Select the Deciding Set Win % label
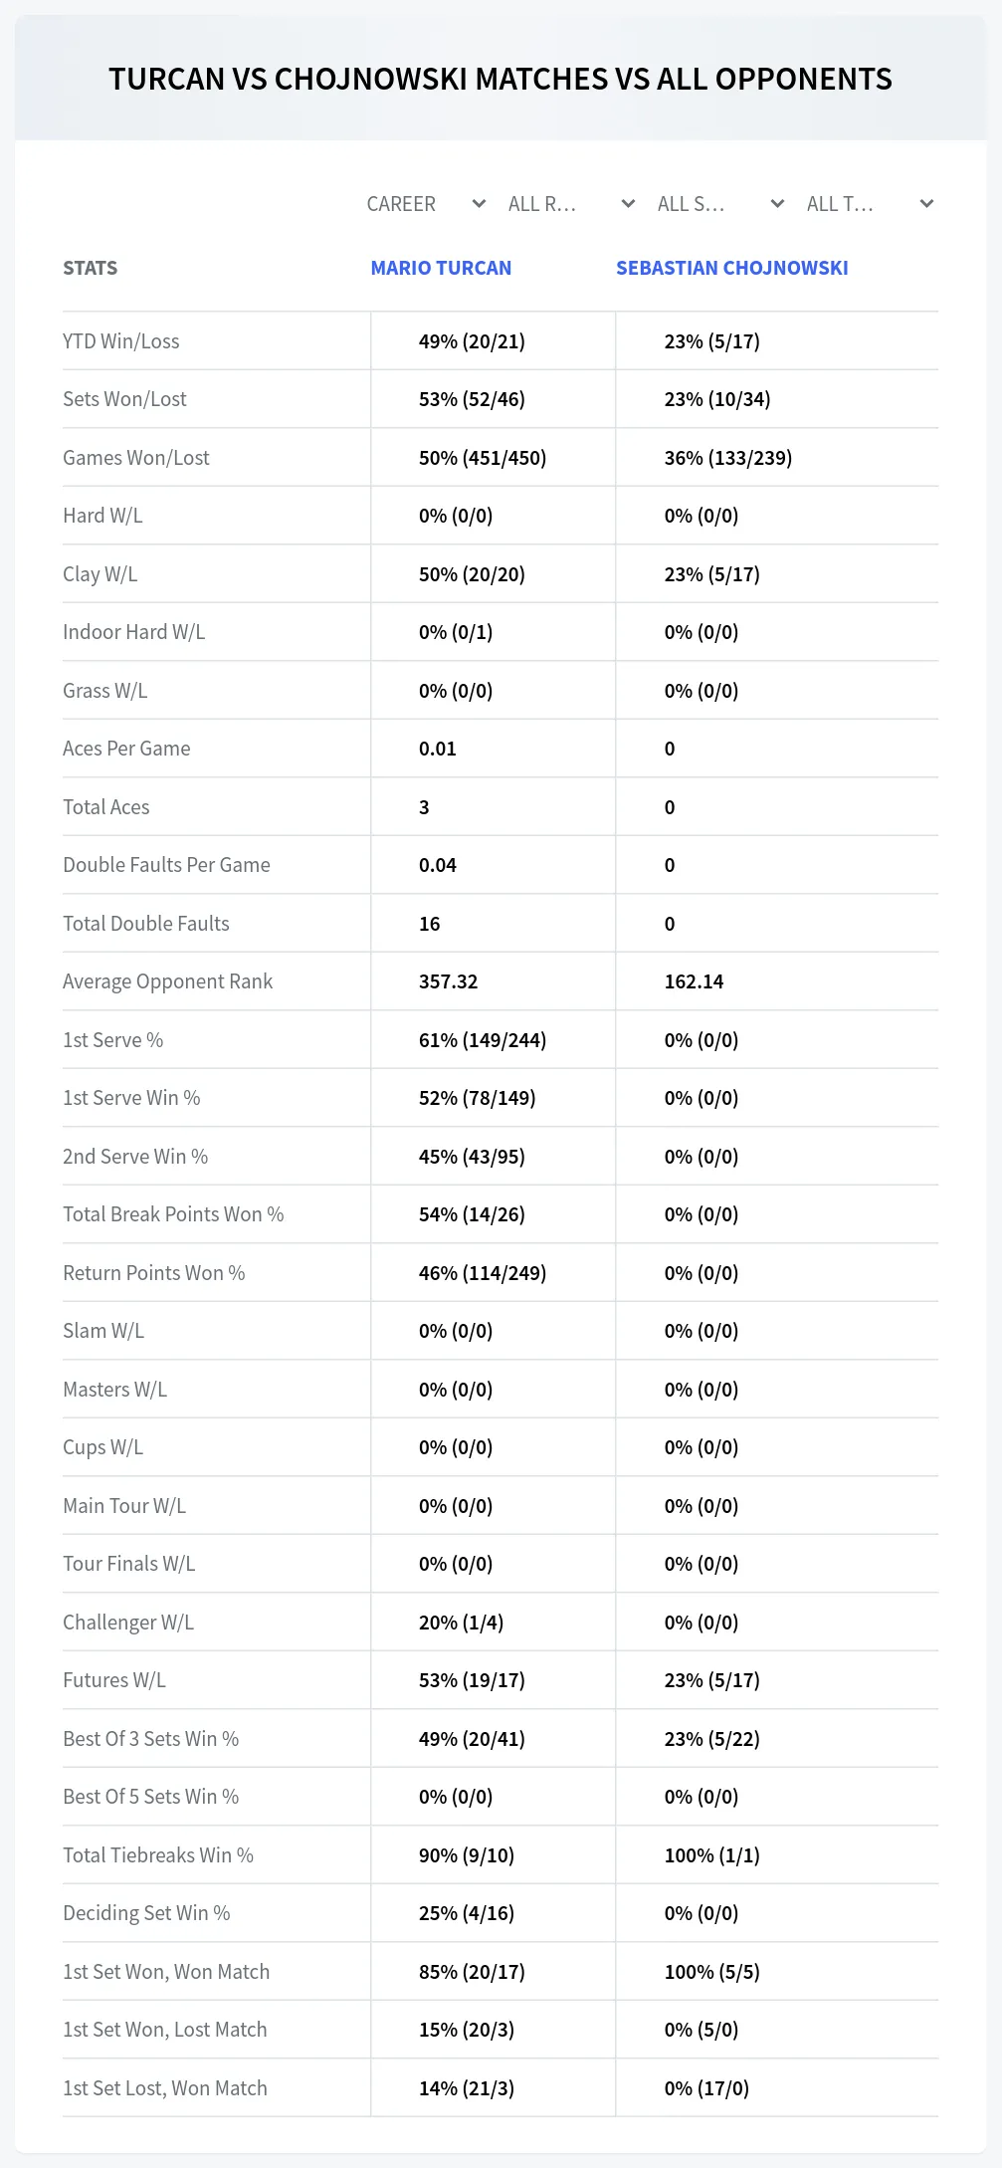Viewport: 1002px width, 2168px height. [x=146, y=1913]
